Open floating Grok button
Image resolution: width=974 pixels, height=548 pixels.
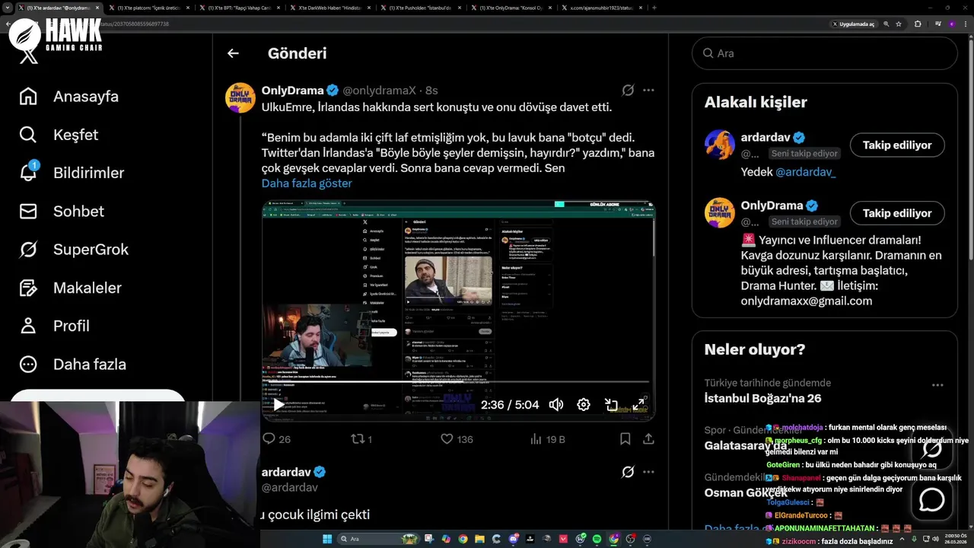pos(931,449)
